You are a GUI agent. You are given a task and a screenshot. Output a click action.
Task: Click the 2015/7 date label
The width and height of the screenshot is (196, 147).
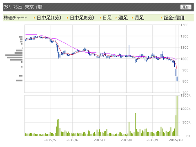pos(100,140)
